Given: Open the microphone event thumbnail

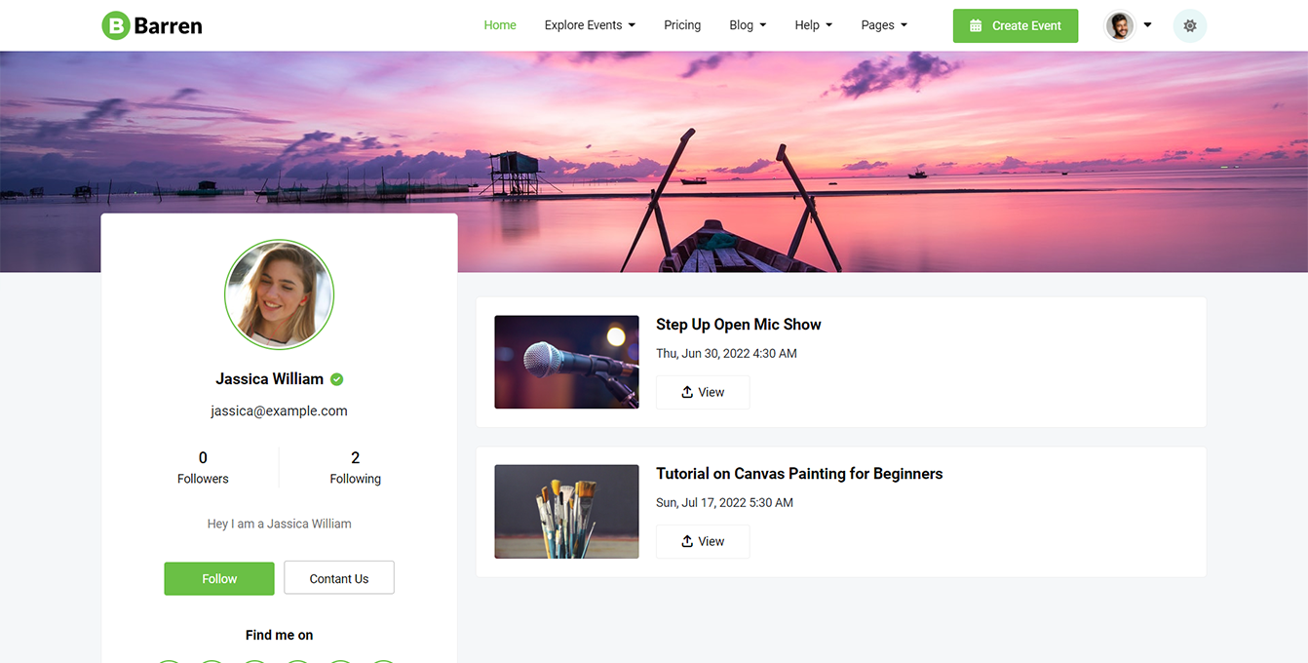Looking at the screenshot, I should [x=566, y=362].
